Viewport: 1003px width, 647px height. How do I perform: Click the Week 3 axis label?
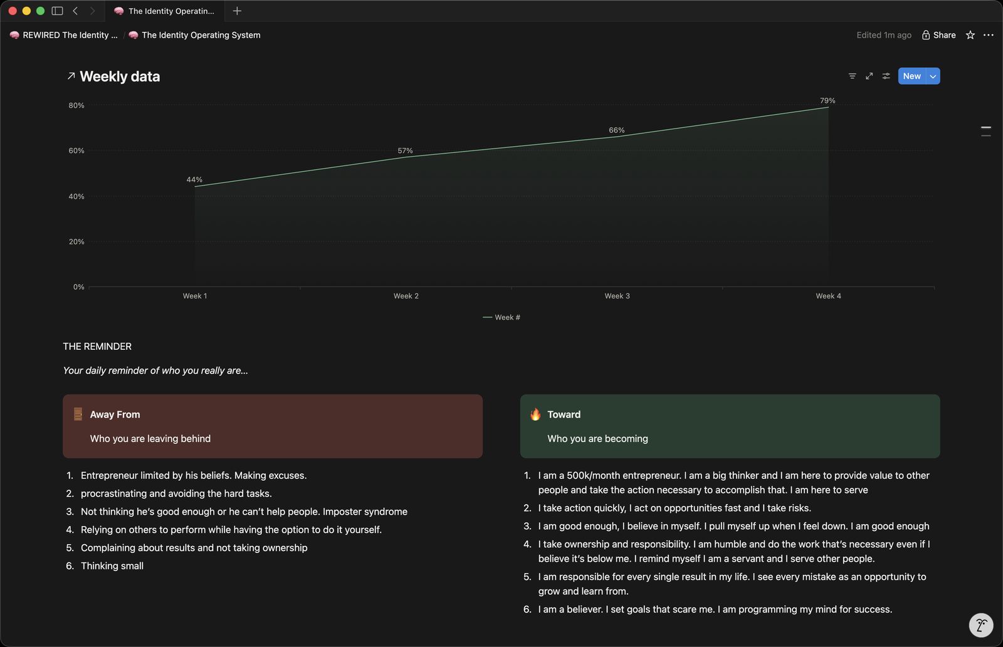tap(617, 296)
